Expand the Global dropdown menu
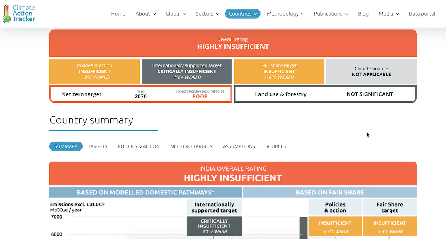Image resolution: width=446 pixels, height=239 pixels. [175, 14]
